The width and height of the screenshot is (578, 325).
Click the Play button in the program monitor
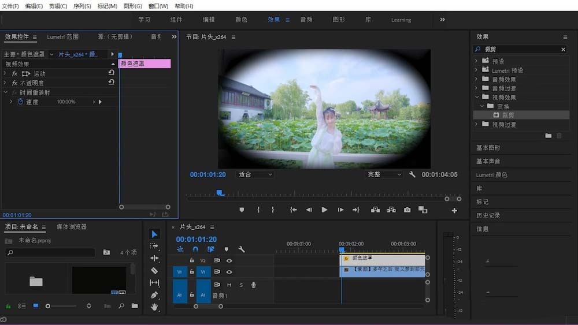coord(324,210)
